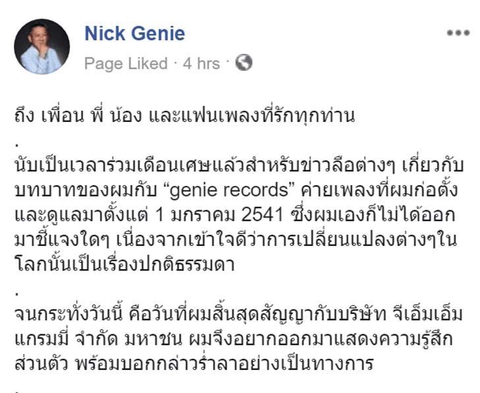This screenshot has height=393, width=480.
Task: Click the line โลกนั้นเป็นเรื่องปกติธรรมดา
Action: coord(125,265)
